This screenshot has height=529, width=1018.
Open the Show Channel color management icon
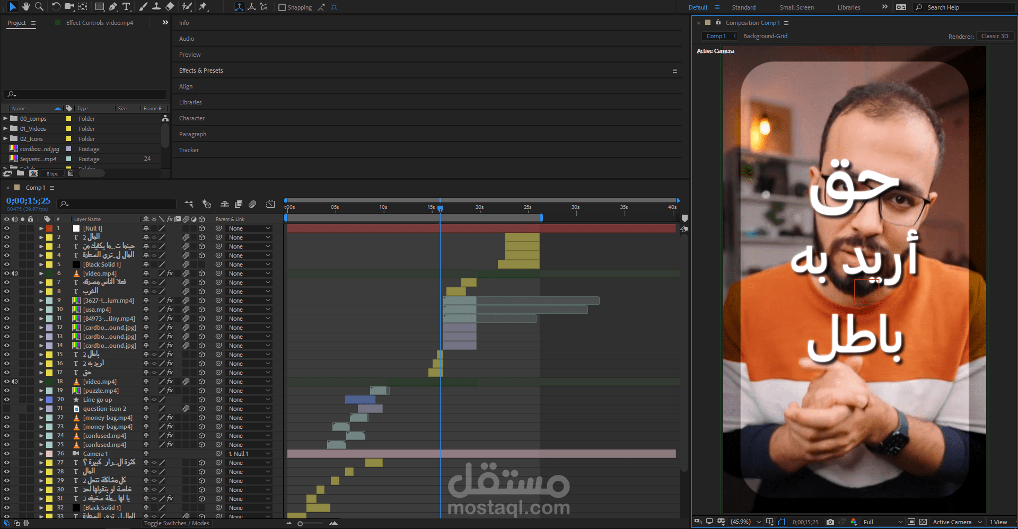pyautogui.click(x=854, y=522)
